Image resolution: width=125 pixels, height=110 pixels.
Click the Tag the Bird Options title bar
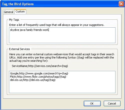click(x=58, y=4)
